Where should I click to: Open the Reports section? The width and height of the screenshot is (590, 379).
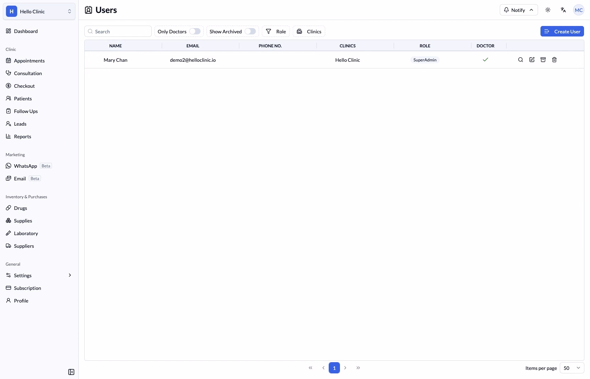[39, 137]
